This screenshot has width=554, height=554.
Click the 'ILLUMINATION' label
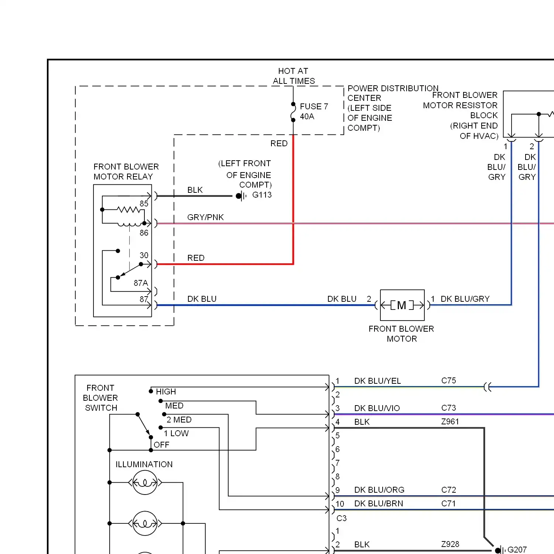(144, 464)
